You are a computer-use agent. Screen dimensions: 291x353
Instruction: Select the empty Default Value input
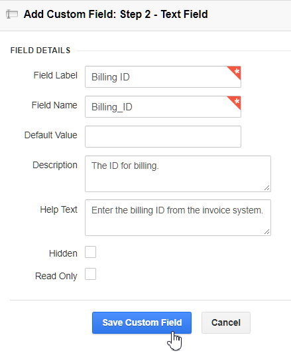pos(163,137)
